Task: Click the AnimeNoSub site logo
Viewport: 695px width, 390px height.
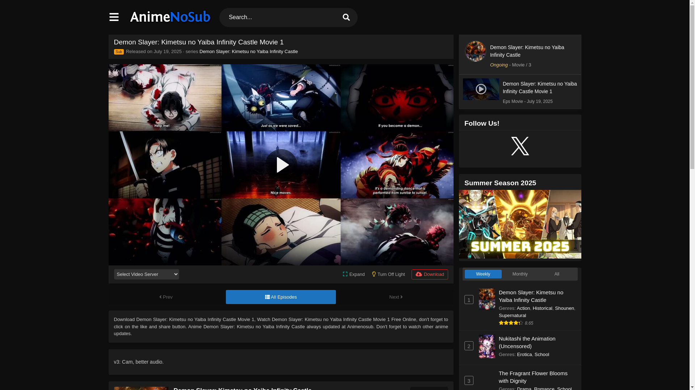Action: (x=170, y=17)
